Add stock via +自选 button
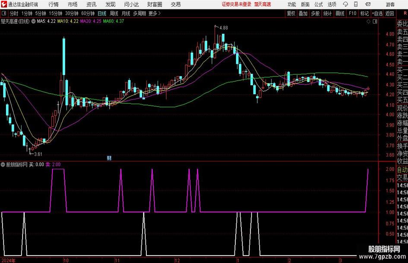 point(377,13)
